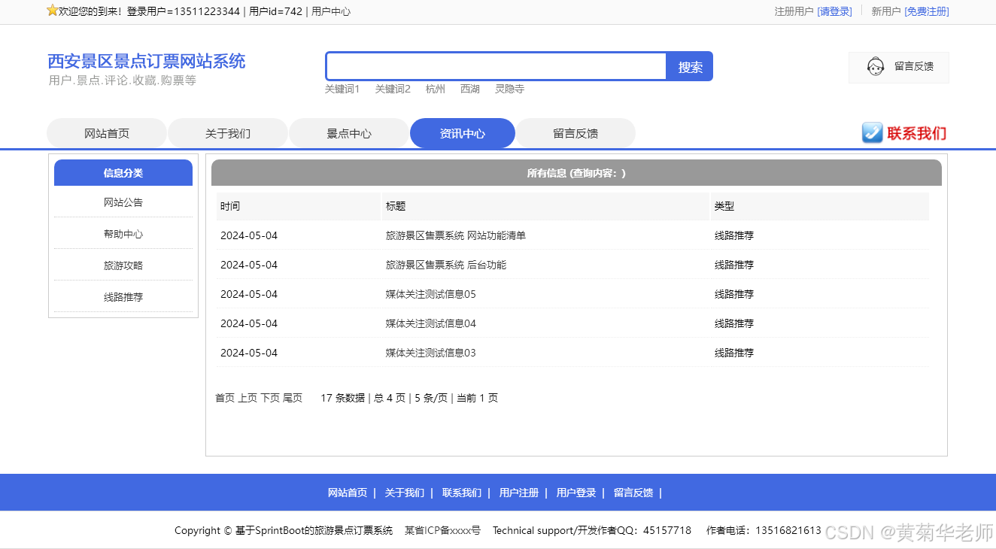
Task: Click the 留言反馈 face icon
Action: coord(875,66)
